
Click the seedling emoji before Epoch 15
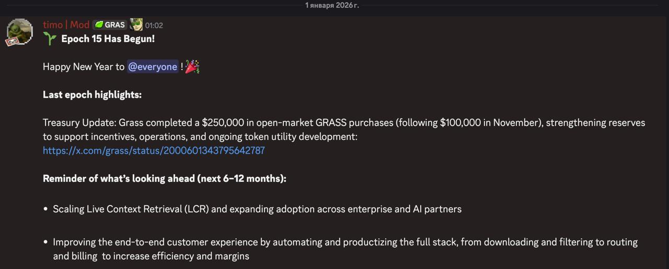[x=50, y=39]
